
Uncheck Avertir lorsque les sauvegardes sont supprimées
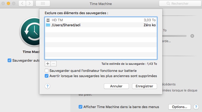47,76
